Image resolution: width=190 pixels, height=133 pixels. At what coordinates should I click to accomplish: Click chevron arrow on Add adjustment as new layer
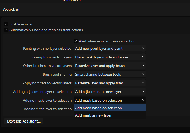[x=143, y=92]
